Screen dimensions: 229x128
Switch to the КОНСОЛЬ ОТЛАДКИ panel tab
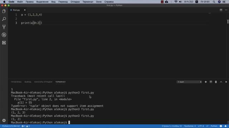pos(43,82)
